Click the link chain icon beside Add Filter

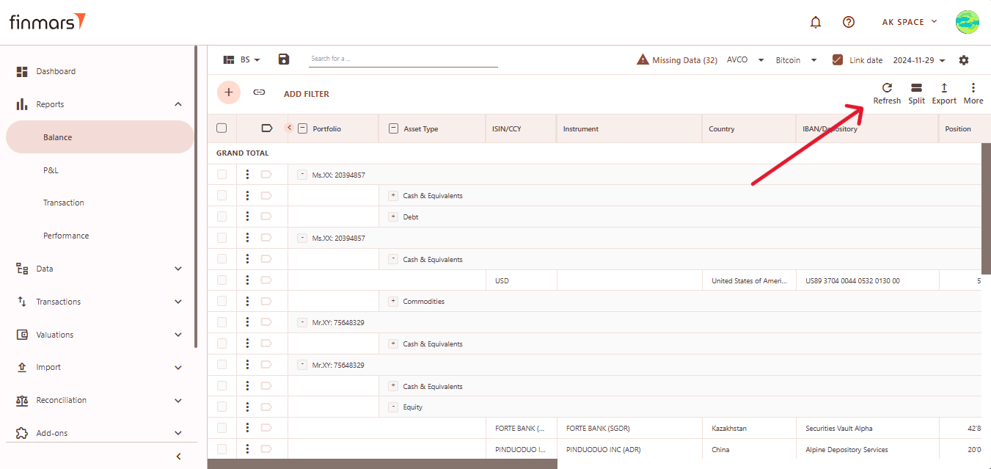pyautogui.click(x=259, y=92)
